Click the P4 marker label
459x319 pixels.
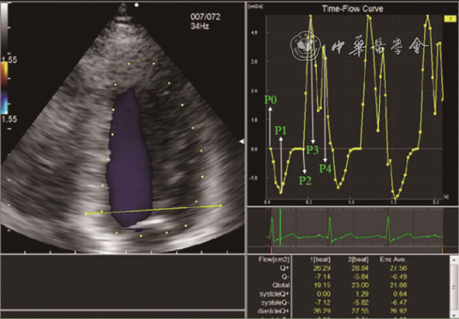click(x=325, y=168)
